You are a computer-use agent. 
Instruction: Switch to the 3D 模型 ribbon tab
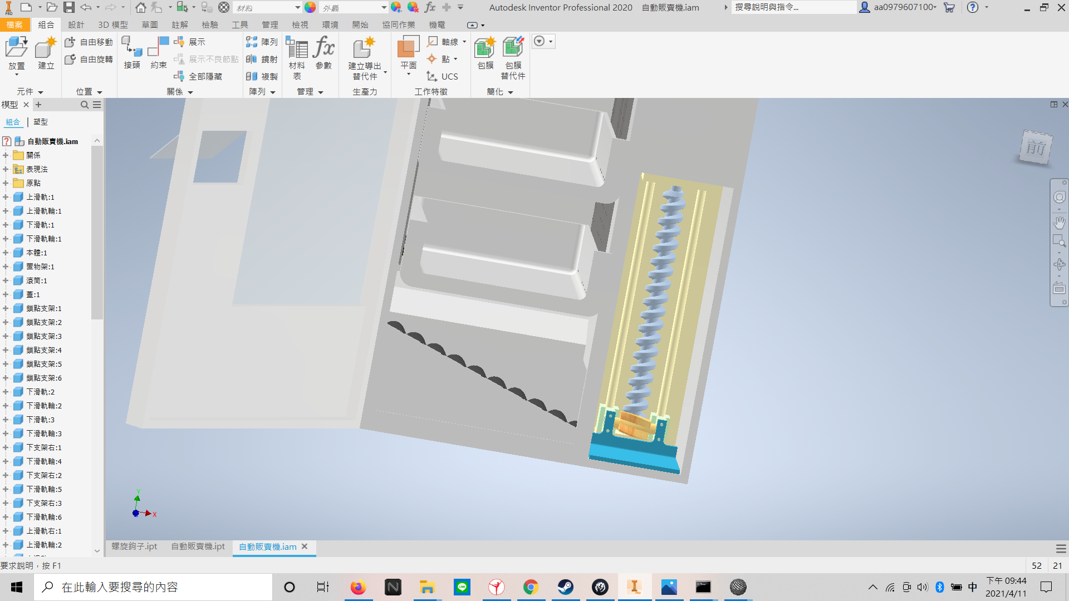[113, 25]
